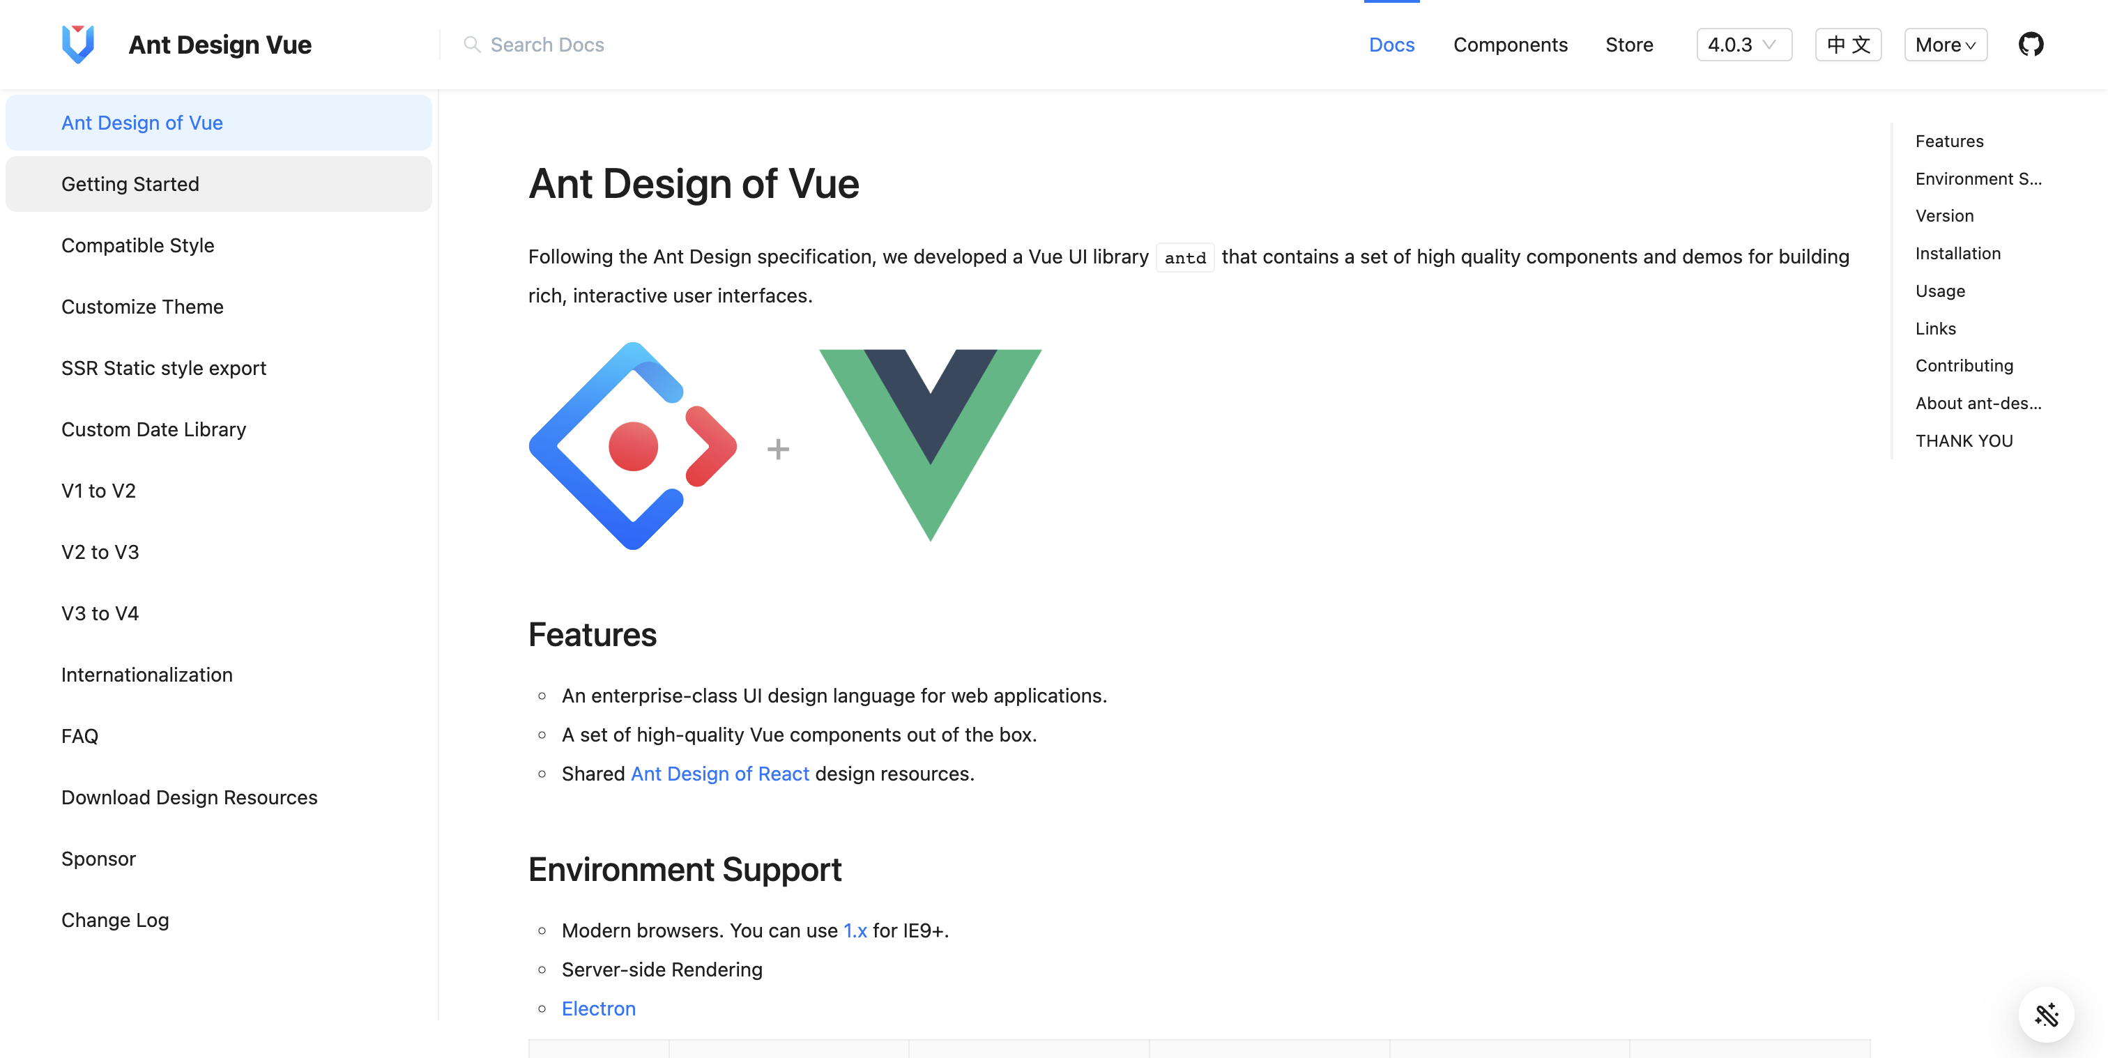Open the 4.0.3 version dropdown

point(1744,44)
